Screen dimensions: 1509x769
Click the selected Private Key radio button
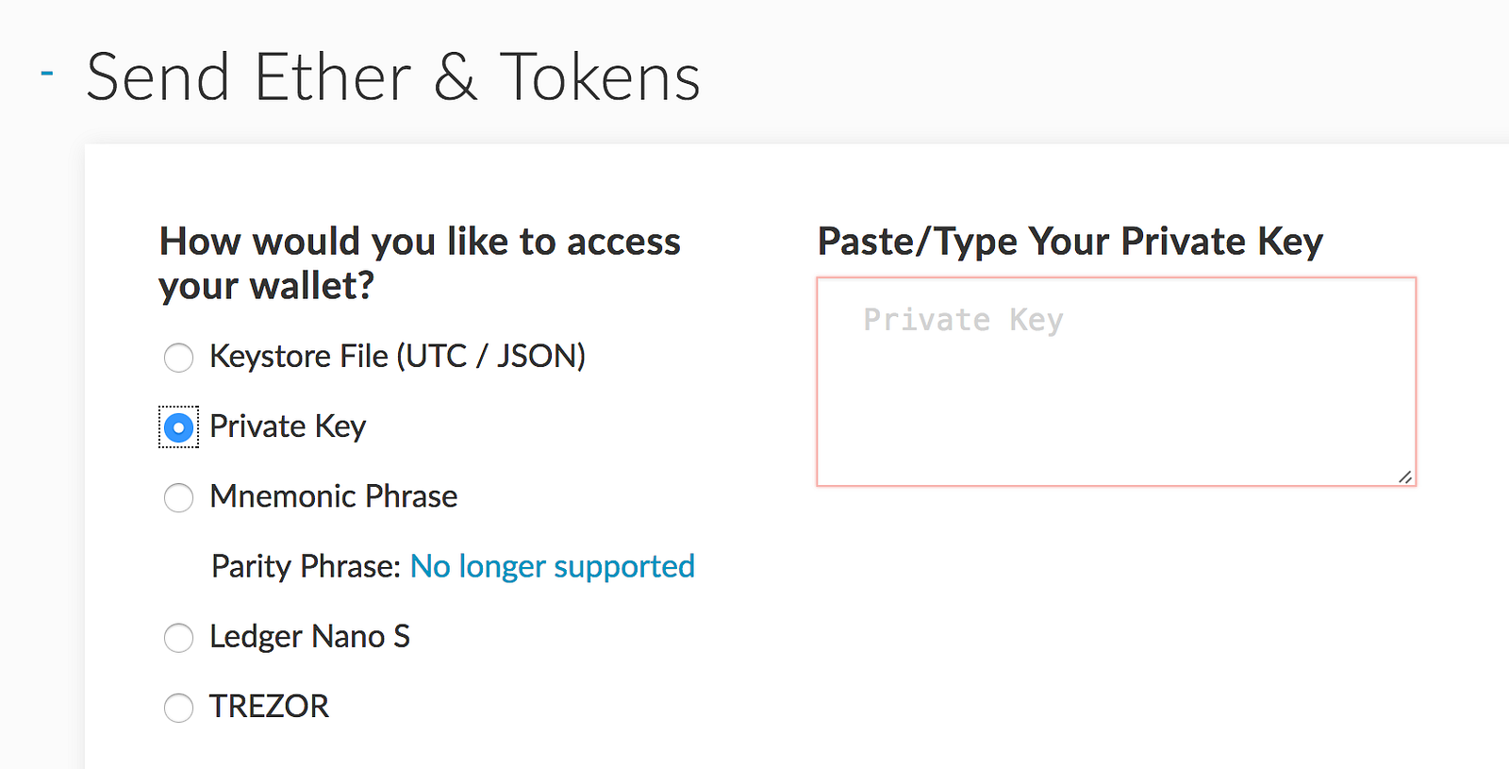178,427
